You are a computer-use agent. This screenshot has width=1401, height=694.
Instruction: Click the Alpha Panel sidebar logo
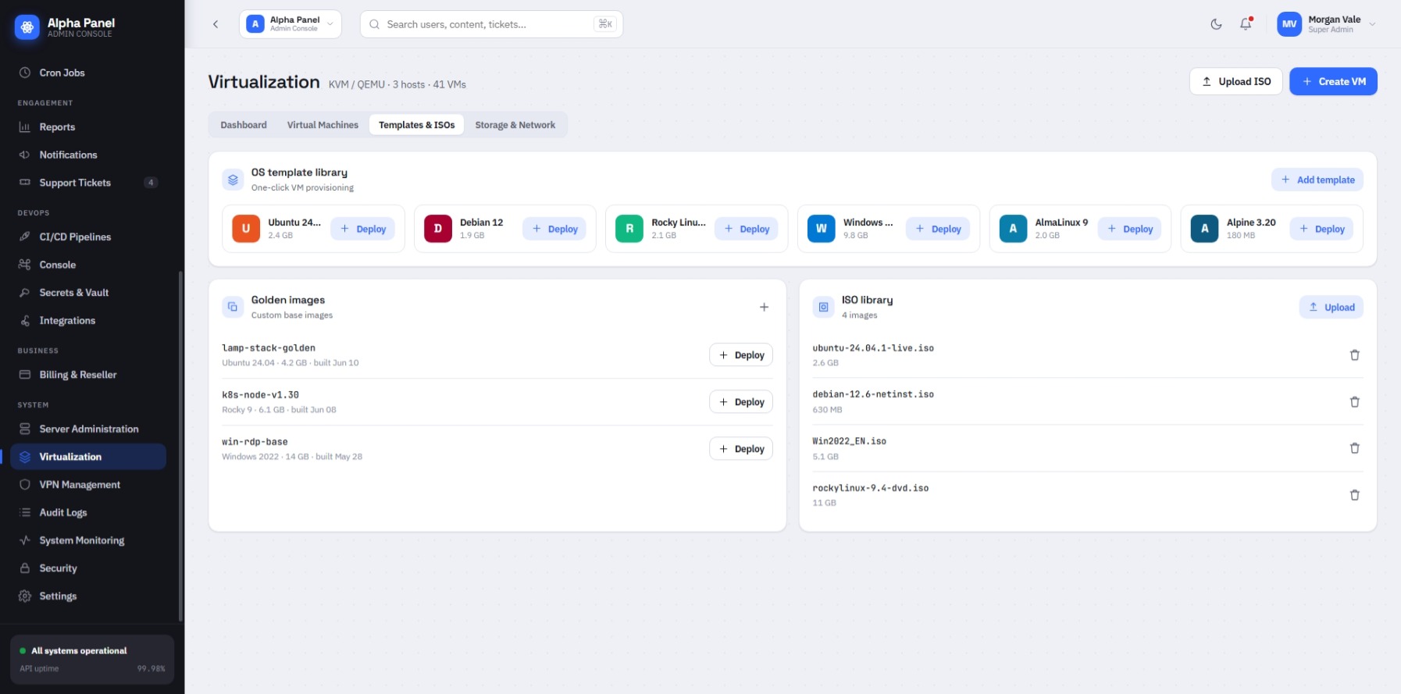pyautogui.click(x=27, y=27)
